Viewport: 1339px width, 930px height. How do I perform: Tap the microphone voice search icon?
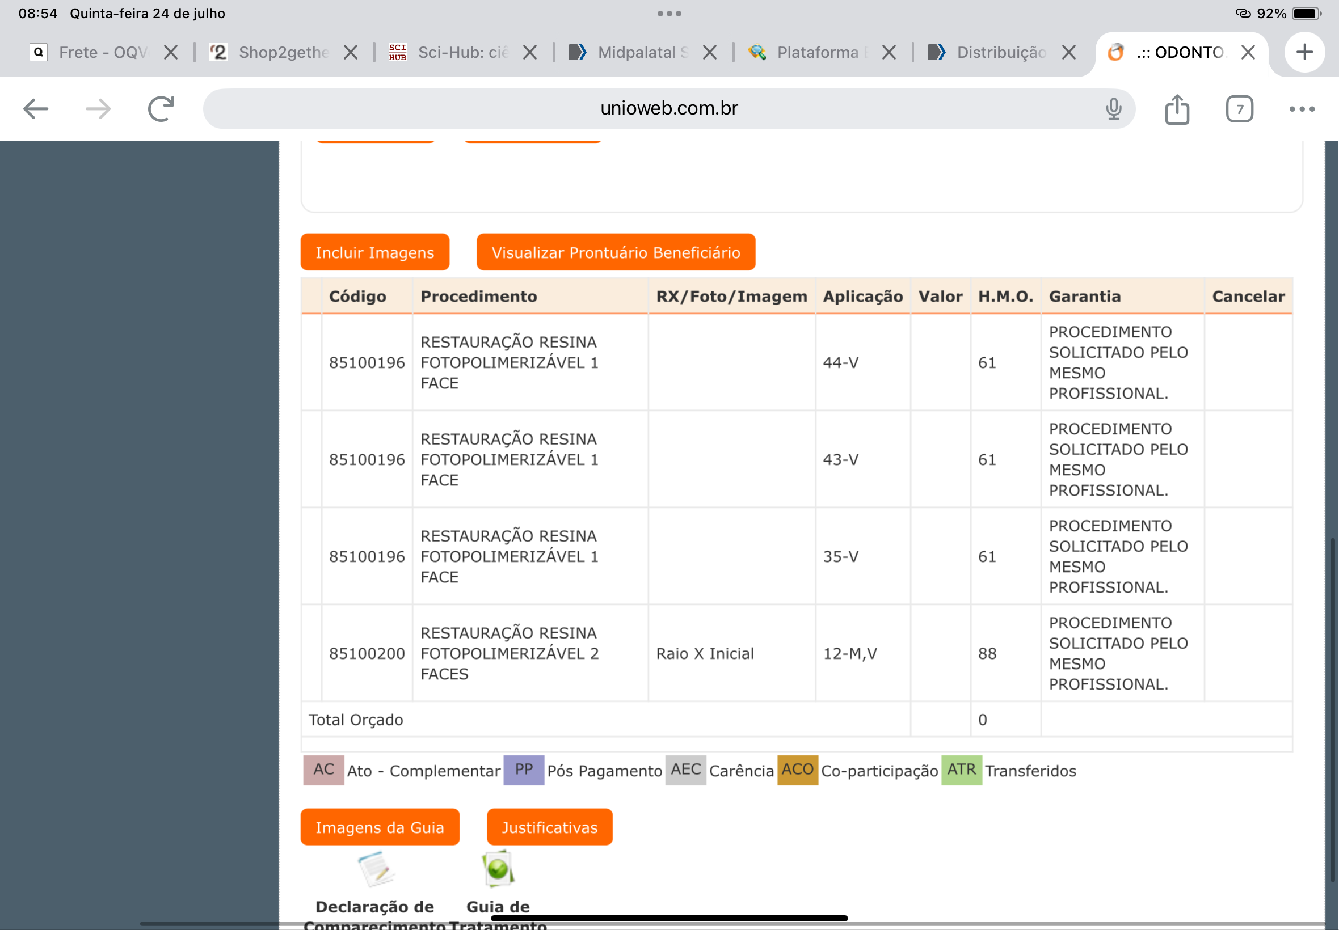(x=1113, y=109)
